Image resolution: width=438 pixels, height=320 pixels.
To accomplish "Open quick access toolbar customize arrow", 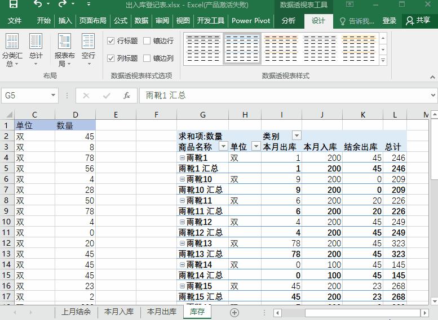I will pos(89,4).
